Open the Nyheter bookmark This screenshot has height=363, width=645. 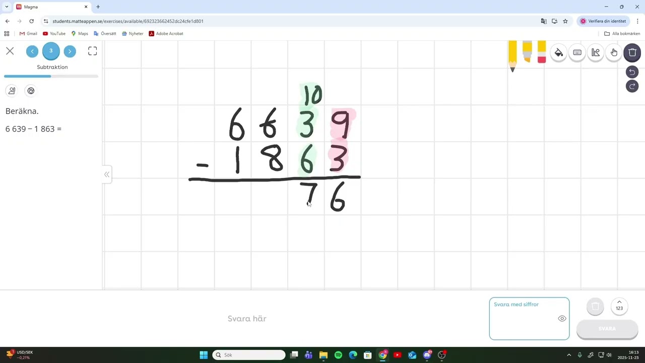pyautogui.click(x=133, y=34)
